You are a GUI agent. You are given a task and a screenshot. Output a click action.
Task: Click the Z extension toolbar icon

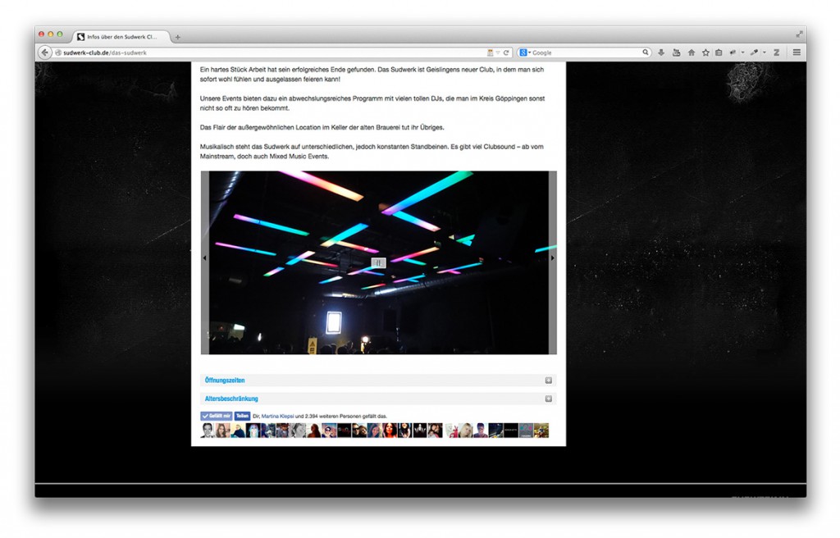[x=776, y=52]
